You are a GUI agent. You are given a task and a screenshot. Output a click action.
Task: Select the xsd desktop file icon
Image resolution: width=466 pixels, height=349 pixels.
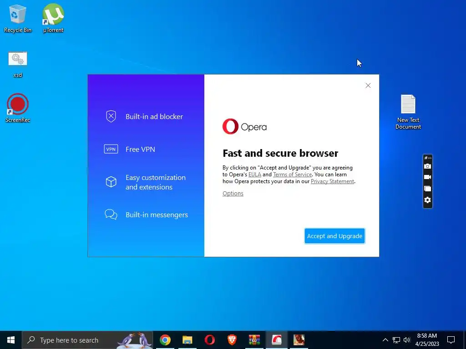coord(18,65)
